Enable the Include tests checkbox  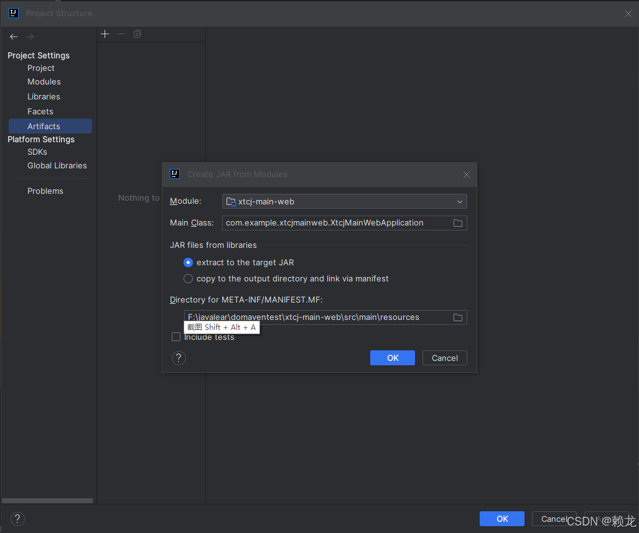click(176, 337)
